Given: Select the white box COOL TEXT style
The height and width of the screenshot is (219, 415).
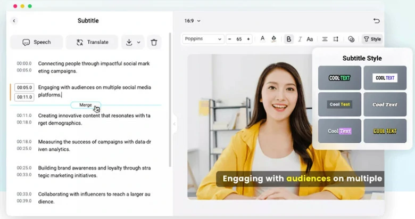Looking at the screenshot, I should pyautogui.click(x=385, y=78).
